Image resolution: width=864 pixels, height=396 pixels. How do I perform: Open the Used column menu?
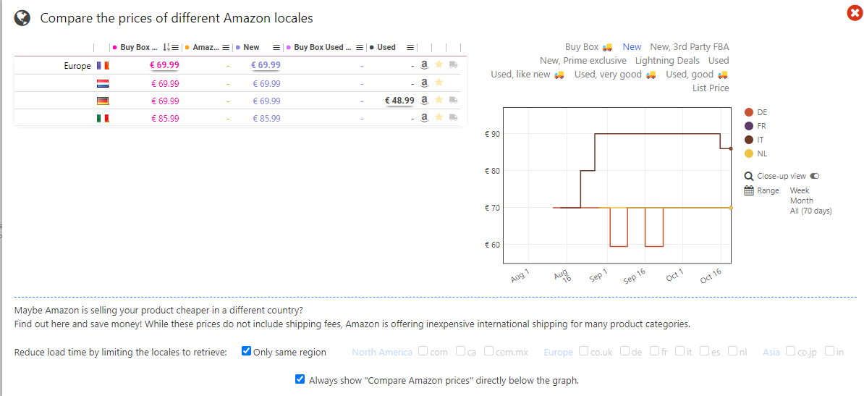tap(410, 47)
